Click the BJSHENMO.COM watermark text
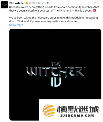Image resolution: width=103 pixels, height=122 pixels. click(x=77, y=116)
